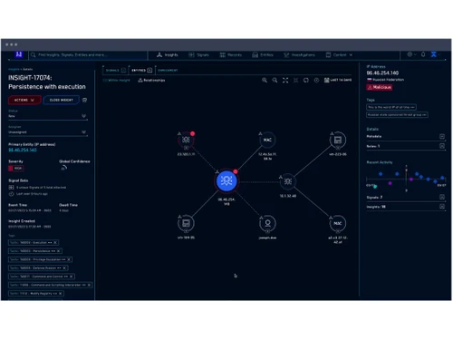Remove the Modify Registry tag

61,294
